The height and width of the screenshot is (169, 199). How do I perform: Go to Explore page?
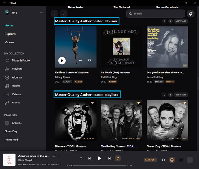(x=10, y=34)
